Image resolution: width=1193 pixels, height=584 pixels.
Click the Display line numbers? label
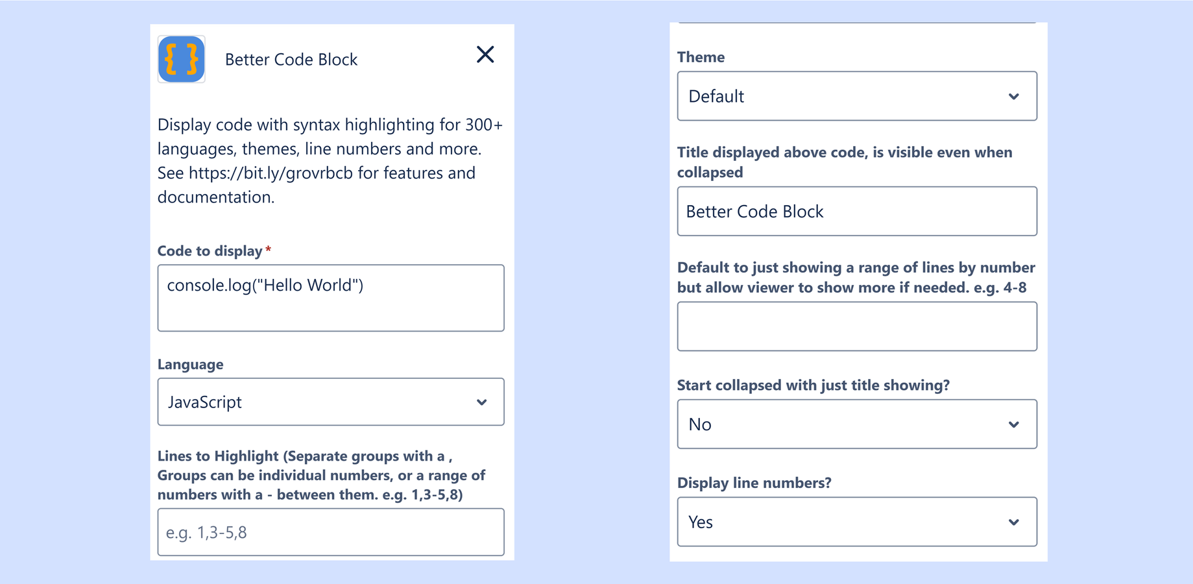[x=754, y=483]
